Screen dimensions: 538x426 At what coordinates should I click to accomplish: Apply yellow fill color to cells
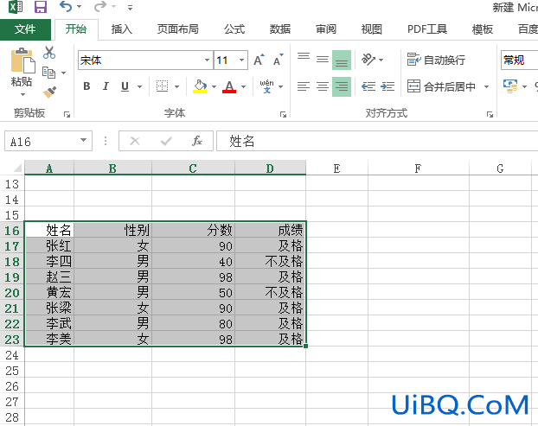click(200, 86)
